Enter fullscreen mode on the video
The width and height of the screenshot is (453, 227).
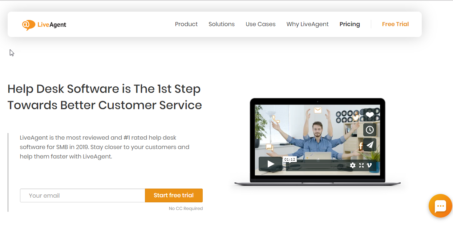coord(361,165)
